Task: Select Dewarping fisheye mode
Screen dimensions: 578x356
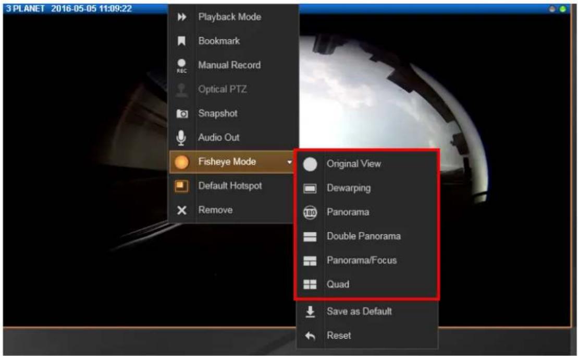Action: click(367, 188)
